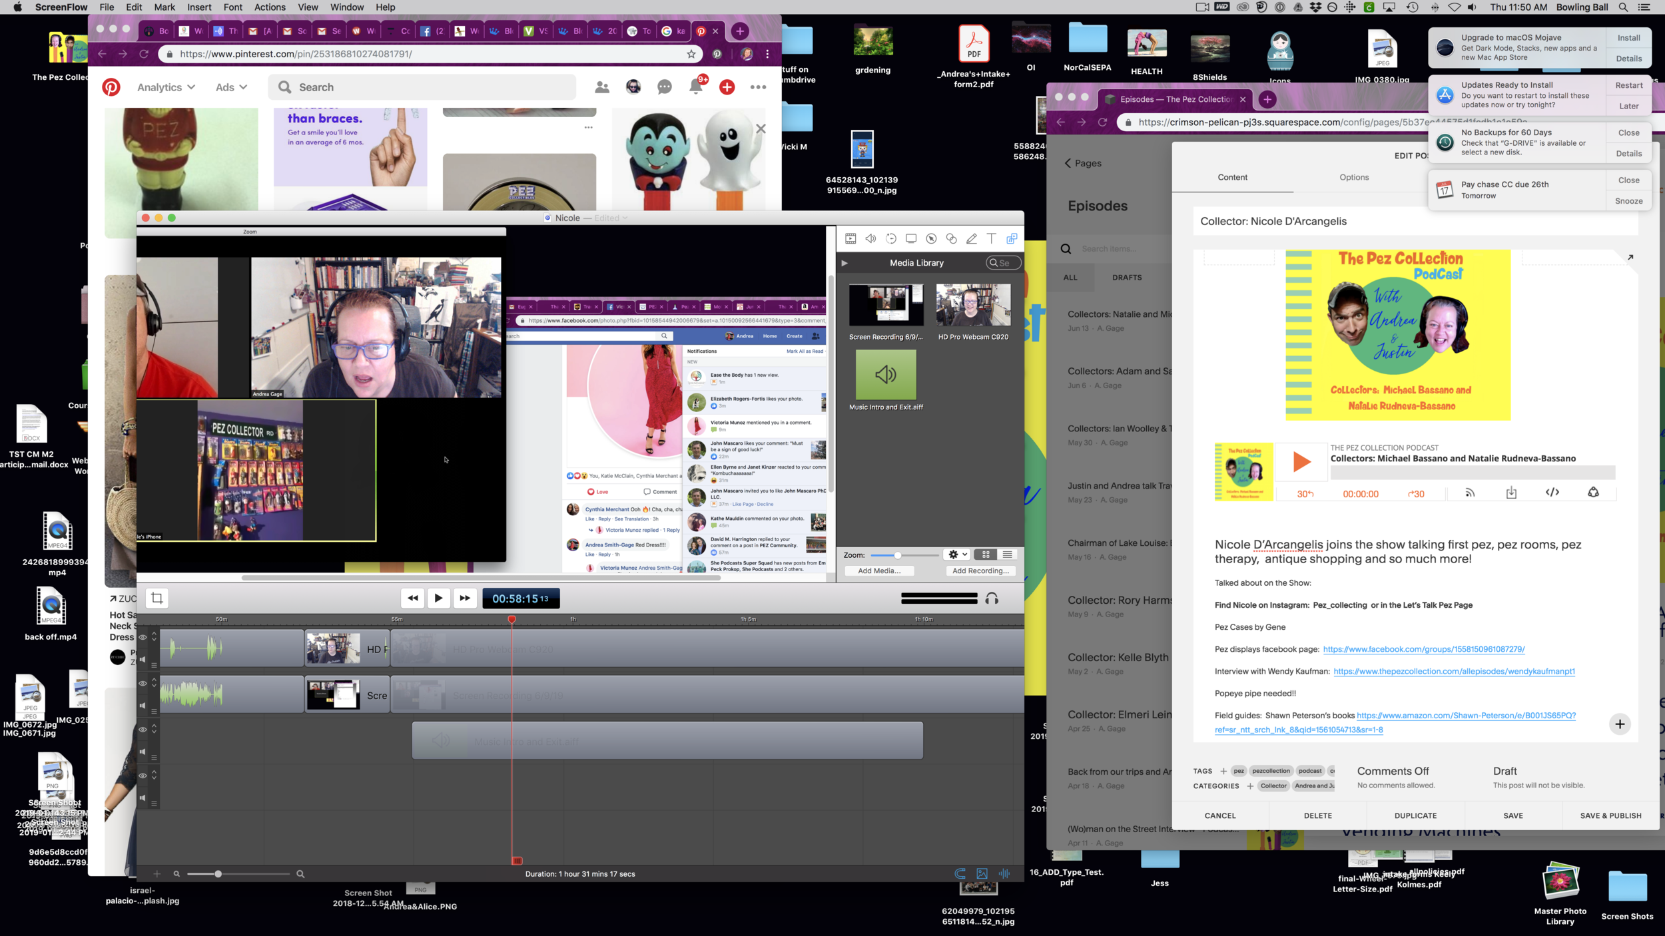Image resolution: width=1665 pixels, height=936 pixels.
Task: Show audio waveforms icon at timeline bottom
Action: click(1004, 873)
